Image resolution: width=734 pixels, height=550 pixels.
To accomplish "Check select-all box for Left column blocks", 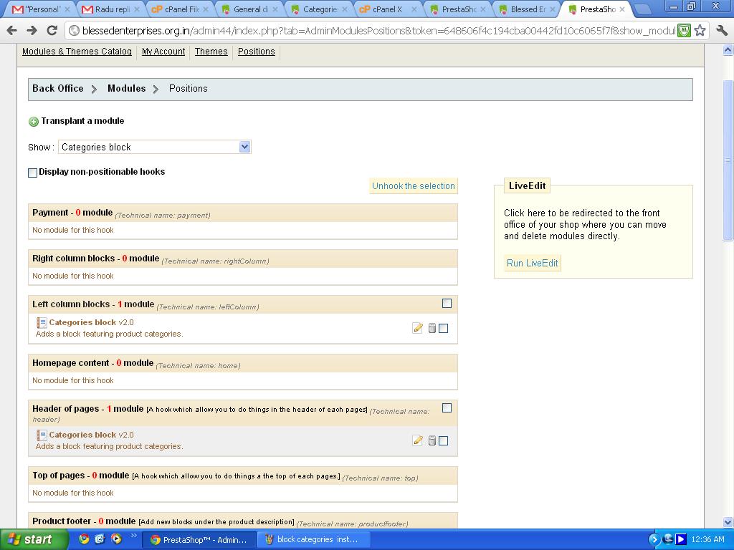I will tap(447, 304).
